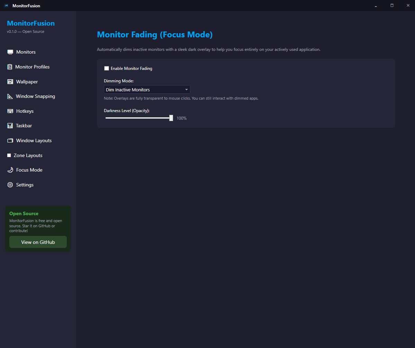Open Focus Mode via its moon icon

10,170
